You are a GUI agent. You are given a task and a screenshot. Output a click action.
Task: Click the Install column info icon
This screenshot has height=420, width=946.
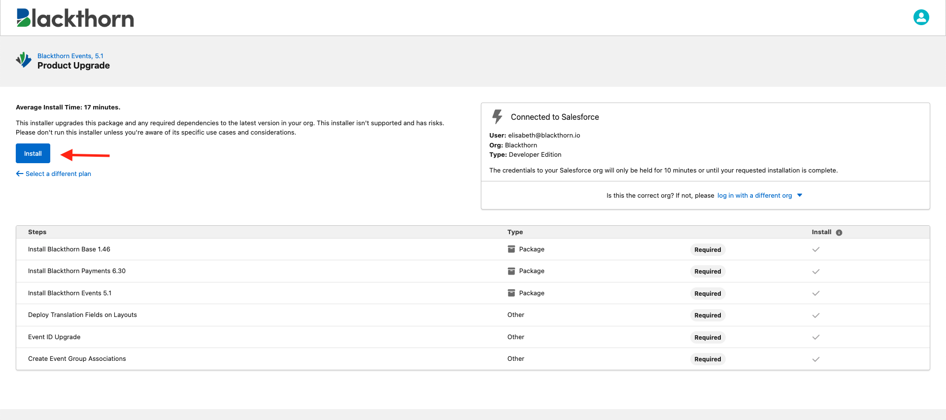tap(839, 233)
